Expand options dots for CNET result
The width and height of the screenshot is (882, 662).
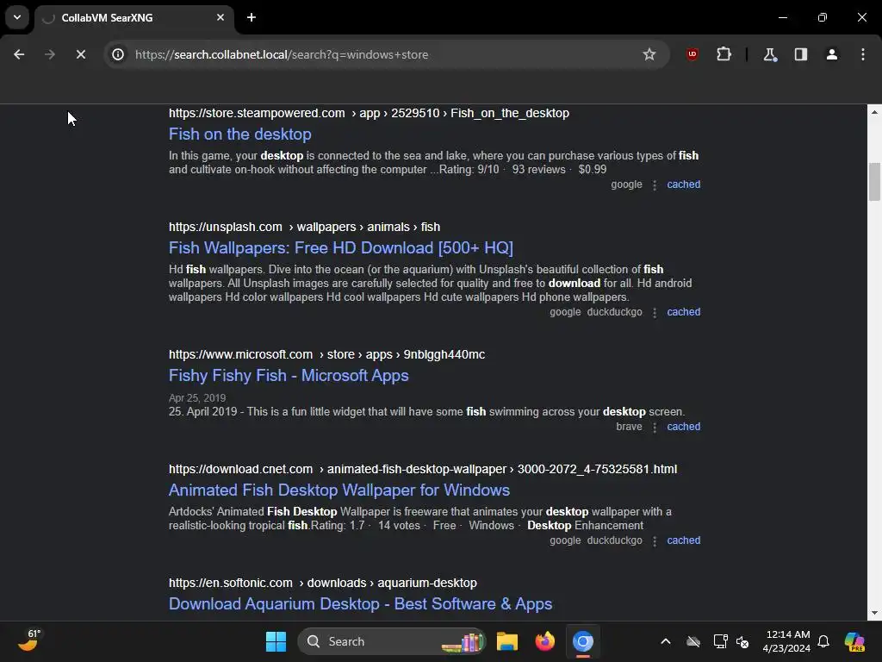click(x=655, y=541)
